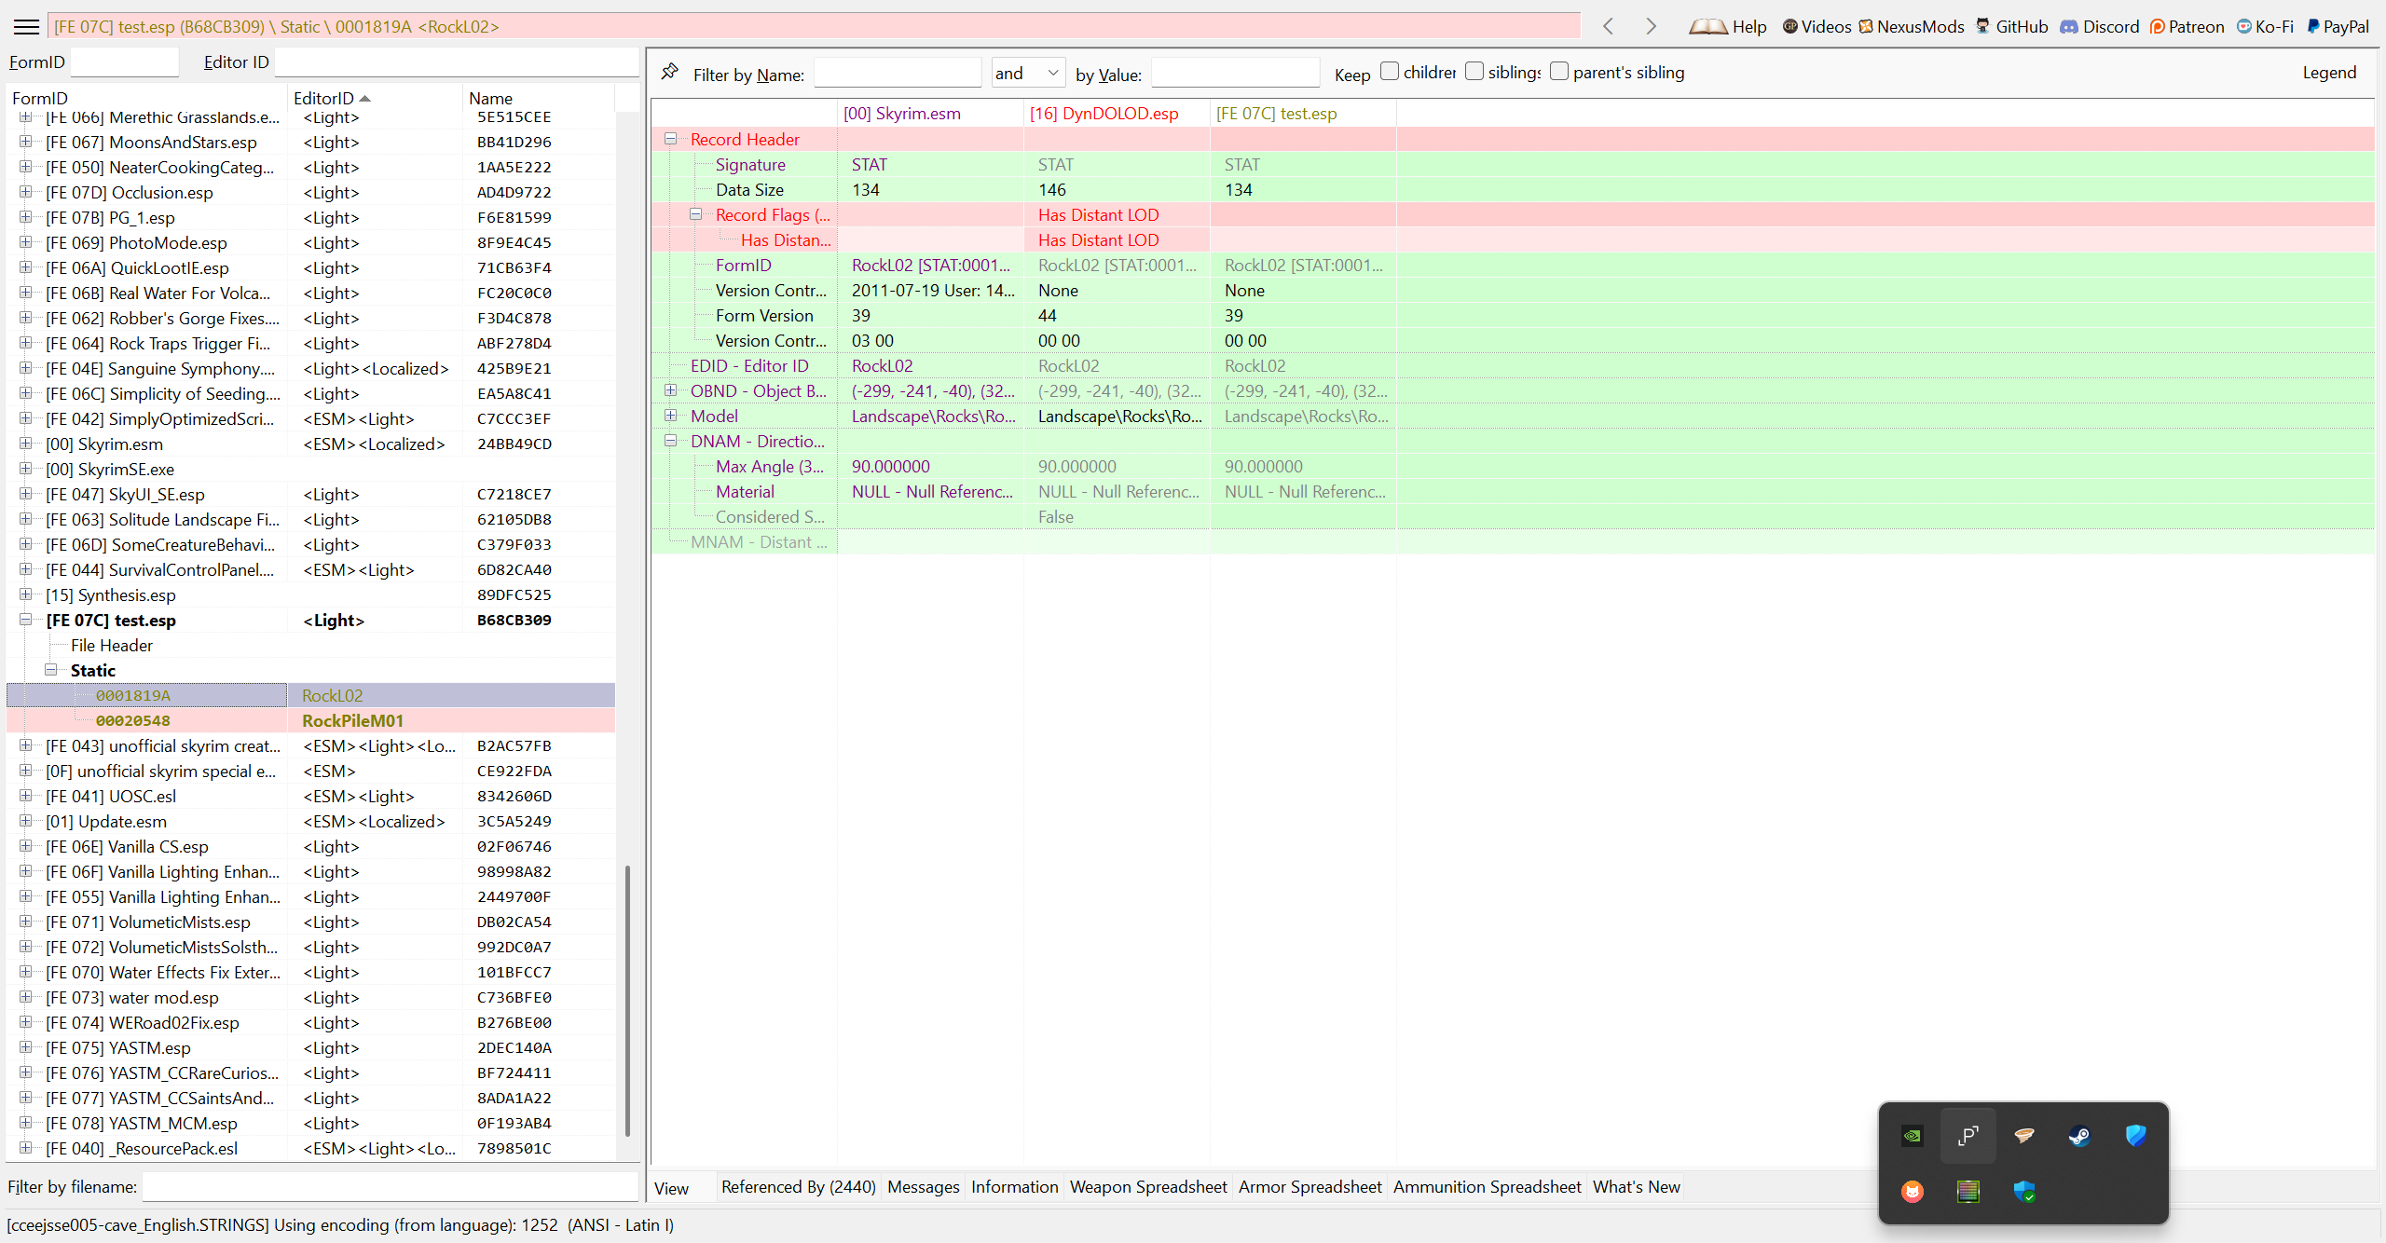The image size is (2386, 1243).
Task: Select the RockPileM01 record row
Action: 352,720
